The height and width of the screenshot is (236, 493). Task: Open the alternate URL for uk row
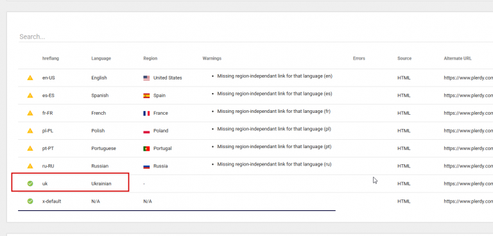[x=468, y=183]
